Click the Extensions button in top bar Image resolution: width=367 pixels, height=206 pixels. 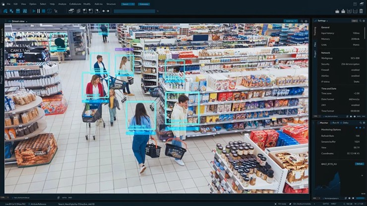[x=143, y=4]
